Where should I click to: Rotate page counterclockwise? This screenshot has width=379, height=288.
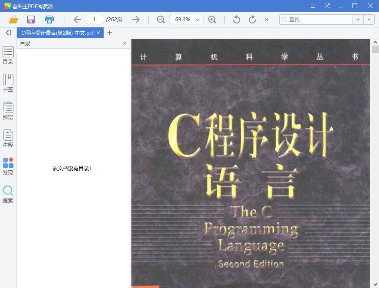click(x=237, y=20)
